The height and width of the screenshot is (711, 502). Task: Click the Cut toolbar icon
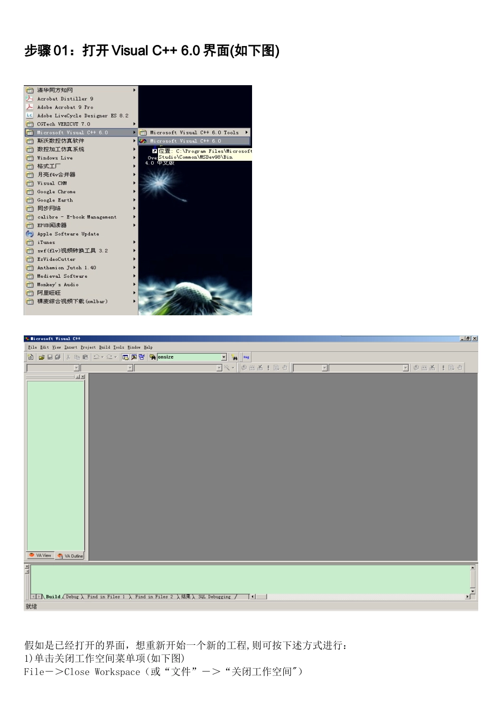tap(68, 357)
